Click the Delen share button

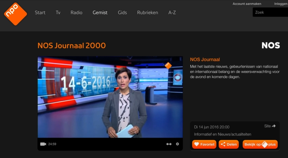coord(229,144)
